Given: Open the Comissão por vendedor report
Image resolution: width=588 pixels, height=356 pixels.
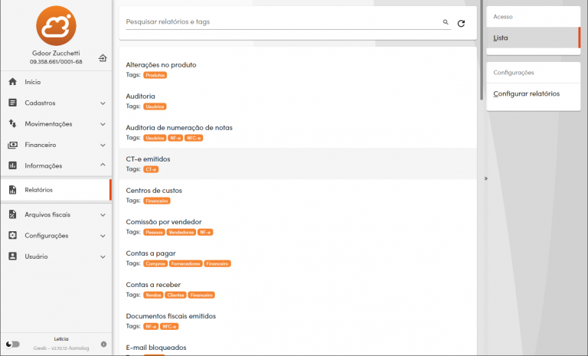Looking at the screenshot, I should (x=164, y=222).
